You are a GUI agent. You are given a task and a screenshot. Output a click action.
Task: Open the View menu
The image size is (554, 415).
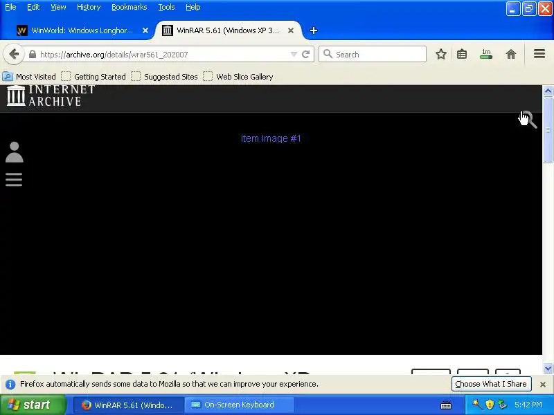pos(58,7)
